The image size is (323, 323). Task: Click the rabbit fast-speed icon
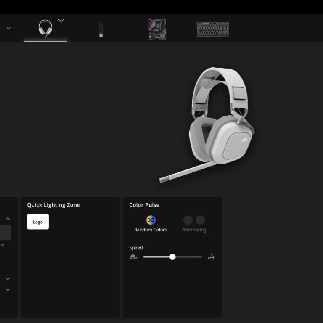click(x=211, y=257)
